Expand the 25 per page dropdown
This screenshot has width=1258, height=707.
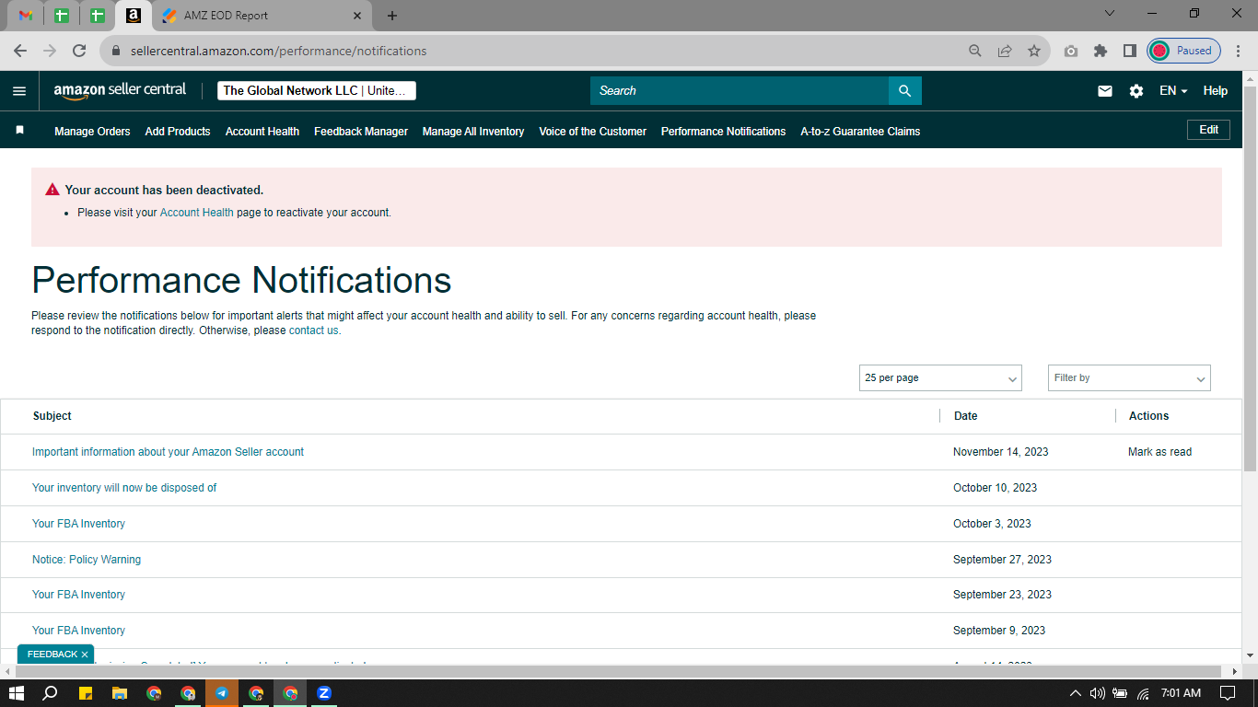(940, 377)
